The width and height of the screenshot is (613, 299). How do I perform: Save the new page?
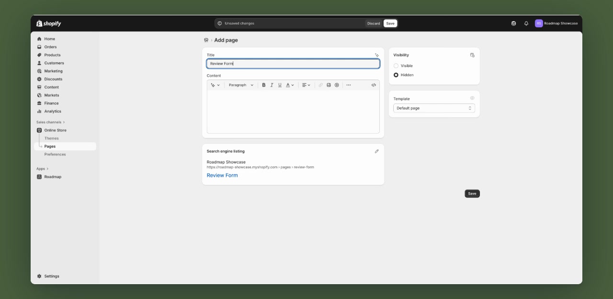[472, 194]
